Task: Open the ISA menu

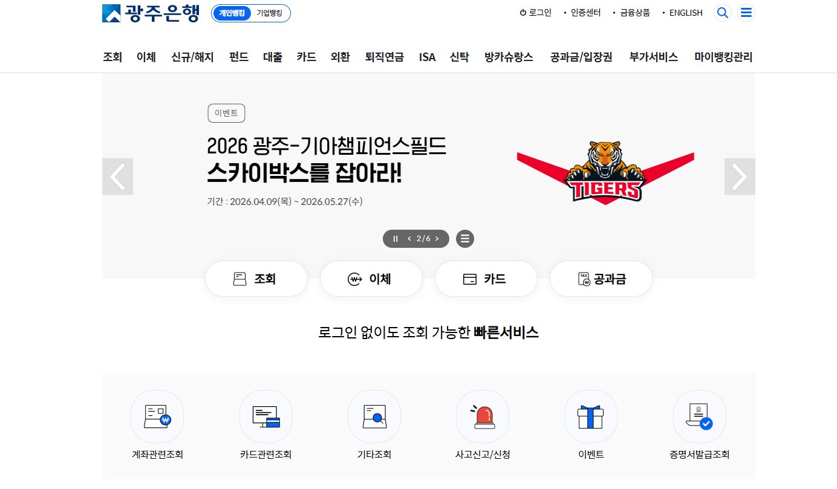Action: (427, 57)
